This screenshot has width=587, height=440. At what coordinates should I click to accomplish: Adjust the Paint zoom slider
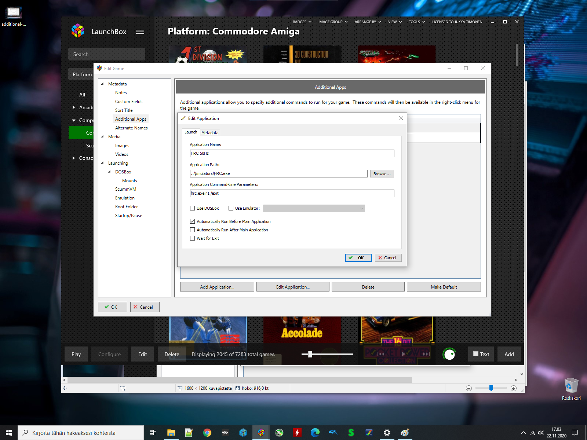pos(491,388)
